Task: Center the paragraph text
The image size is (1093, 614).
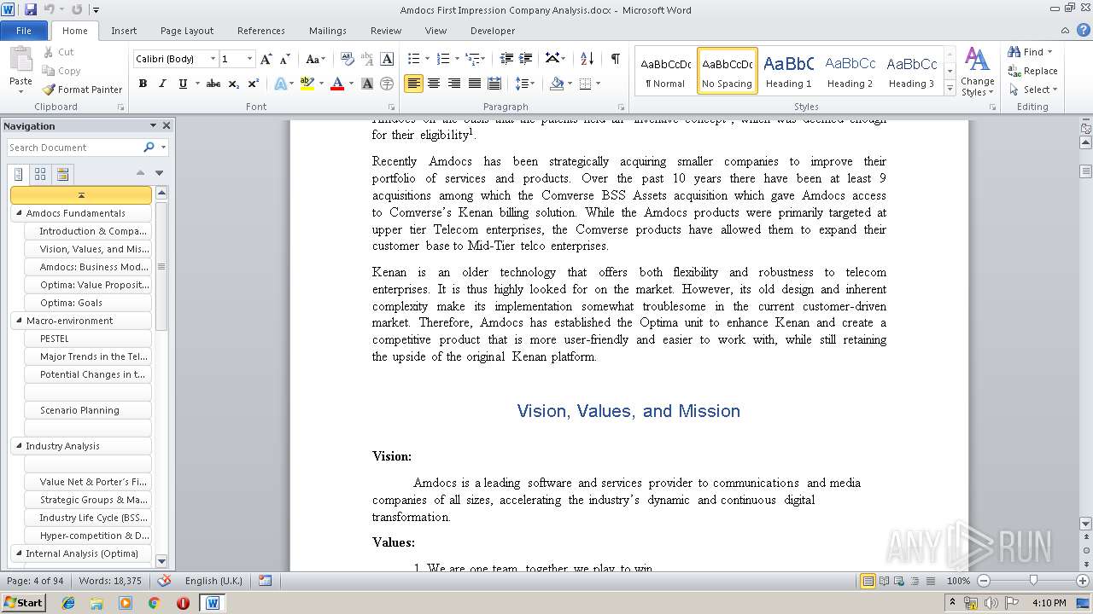Action: point(434,84)
